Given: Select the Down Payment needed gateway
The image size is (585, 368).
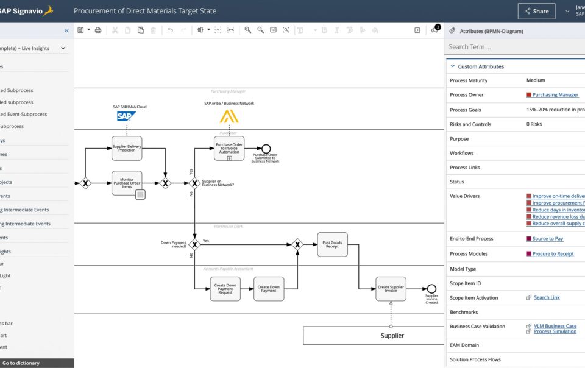Looking at the screenshot, I should tap(194, 244).
